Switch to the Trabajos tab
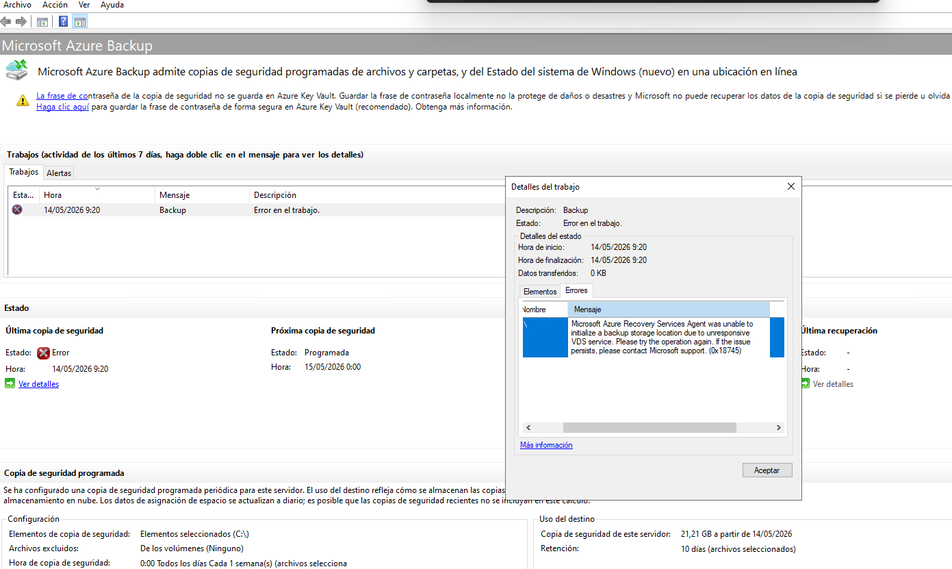The image size is (952, 569). click(24, 172)
